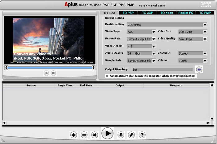Viewport: 217px width, 144px height.
Task: Open purchase page via dollar icon
Action: click(x=121, y=135)
